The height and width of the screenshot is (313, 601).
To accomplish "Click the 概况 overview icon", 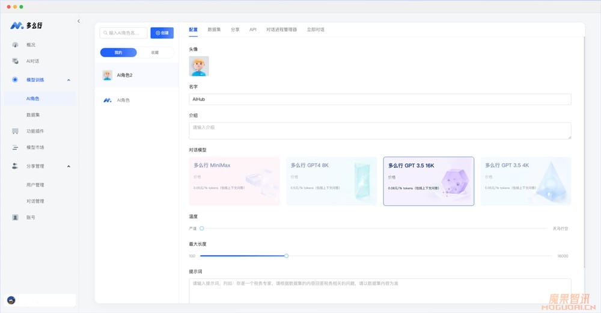I will click(x=15, y=45).
